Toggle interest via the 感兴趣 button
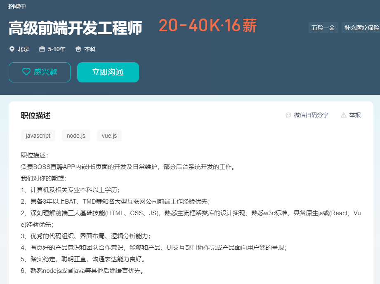 [x=39, y=72]
